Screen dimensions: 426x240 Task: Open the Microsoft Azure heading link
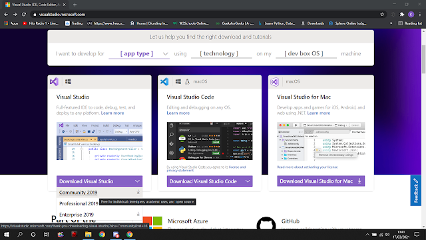pos(188,221)
